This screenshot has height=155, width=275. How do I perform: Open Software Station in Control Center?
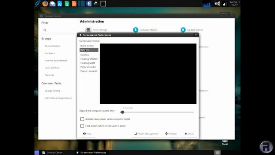tap(145, 30)
